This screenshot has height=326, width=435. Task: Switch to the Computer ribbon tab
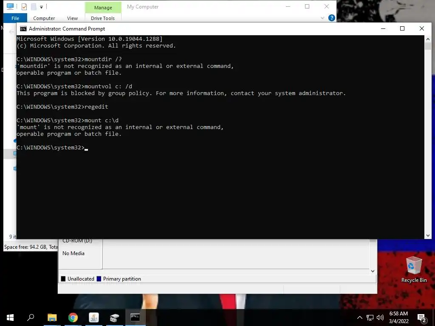pyautogui.click(x=44, y=18)
